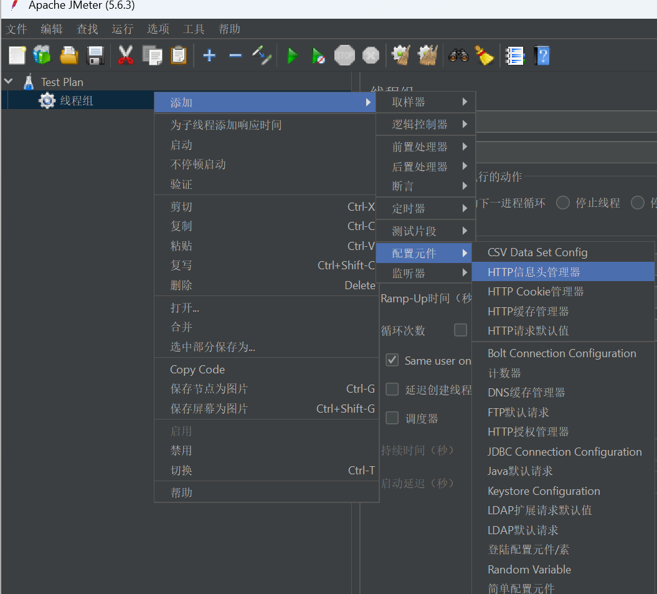This screenshot has width=657, height=594.
Task: Click the Clear gear broom icon
Action: pos(401,55)
